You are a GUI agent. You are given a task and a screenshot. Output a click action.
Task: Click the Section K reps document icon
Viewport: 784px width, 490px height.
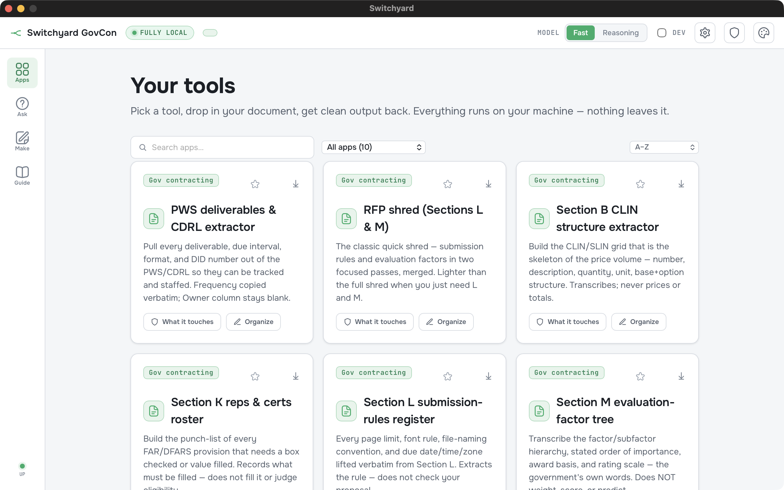pyautogui.click(x=153, y=411)
